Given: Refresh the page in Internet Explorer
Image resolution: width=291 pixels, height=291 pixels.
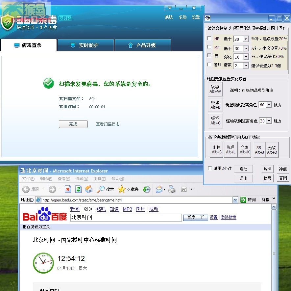Looking at the screenshot, I should 78,189.
